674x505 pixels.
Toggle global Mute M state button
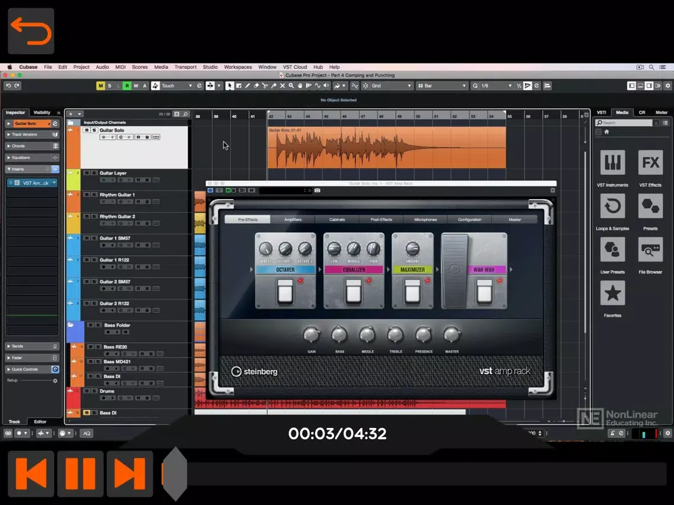[101, 86]
